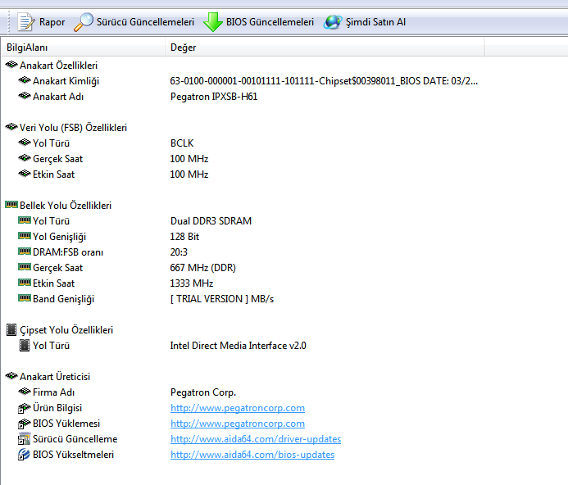Viewport: 568px width, 485px height.
Task: Select the BCLK value
Action: pyautogui.click(x=182, y=143)
